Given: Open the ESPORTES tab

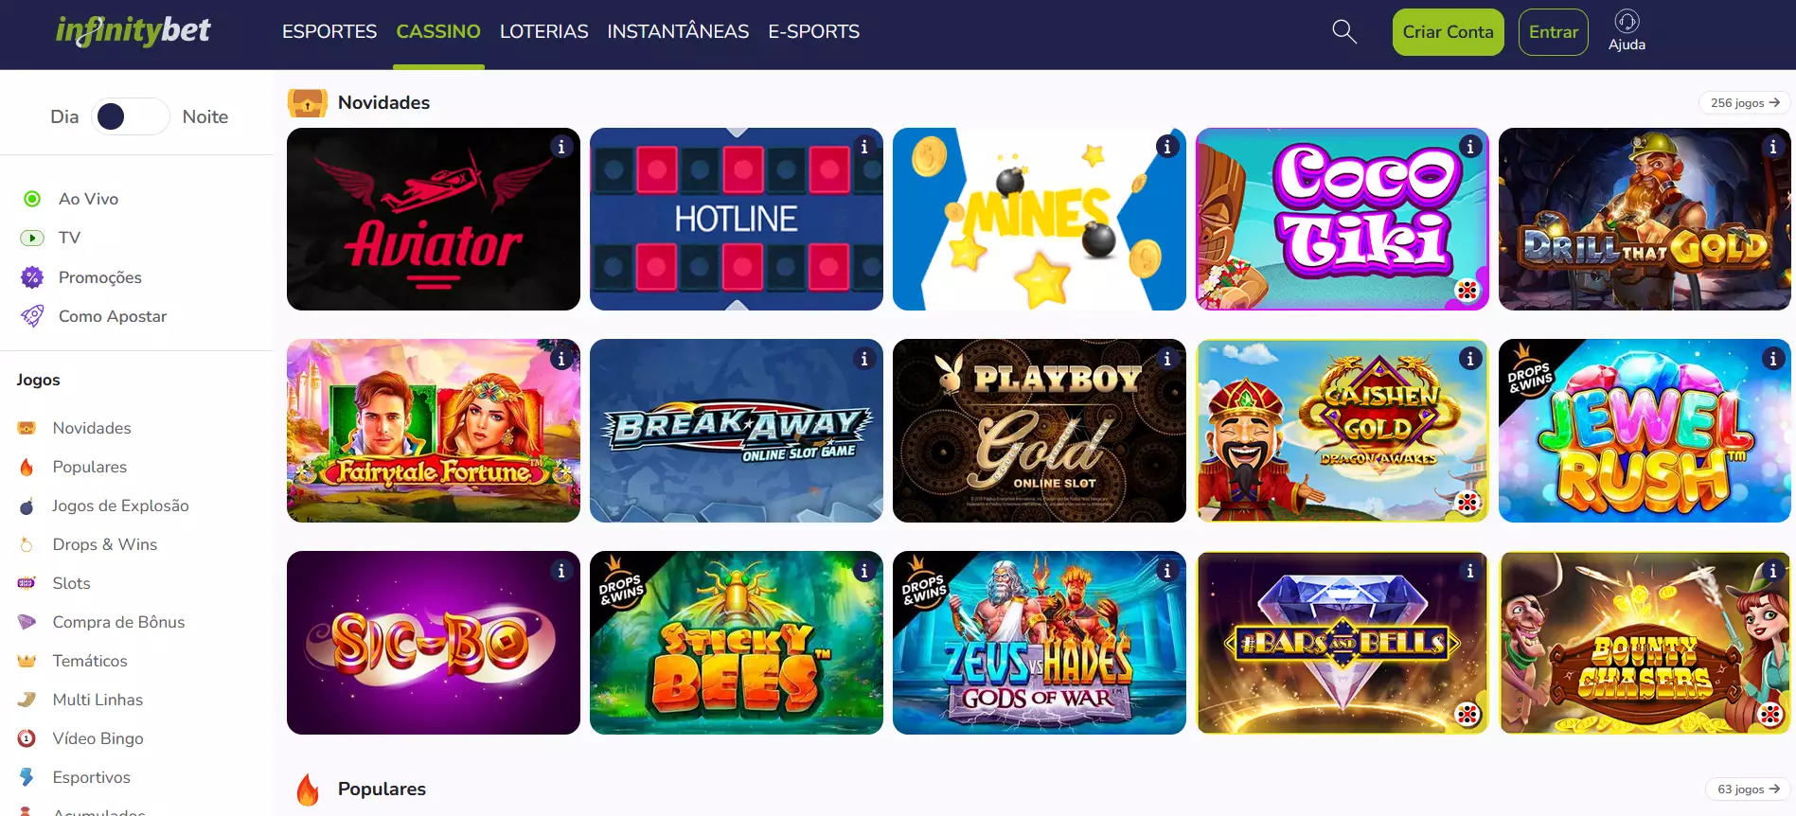Looking at the screenshot, I should tap(329, 32).
